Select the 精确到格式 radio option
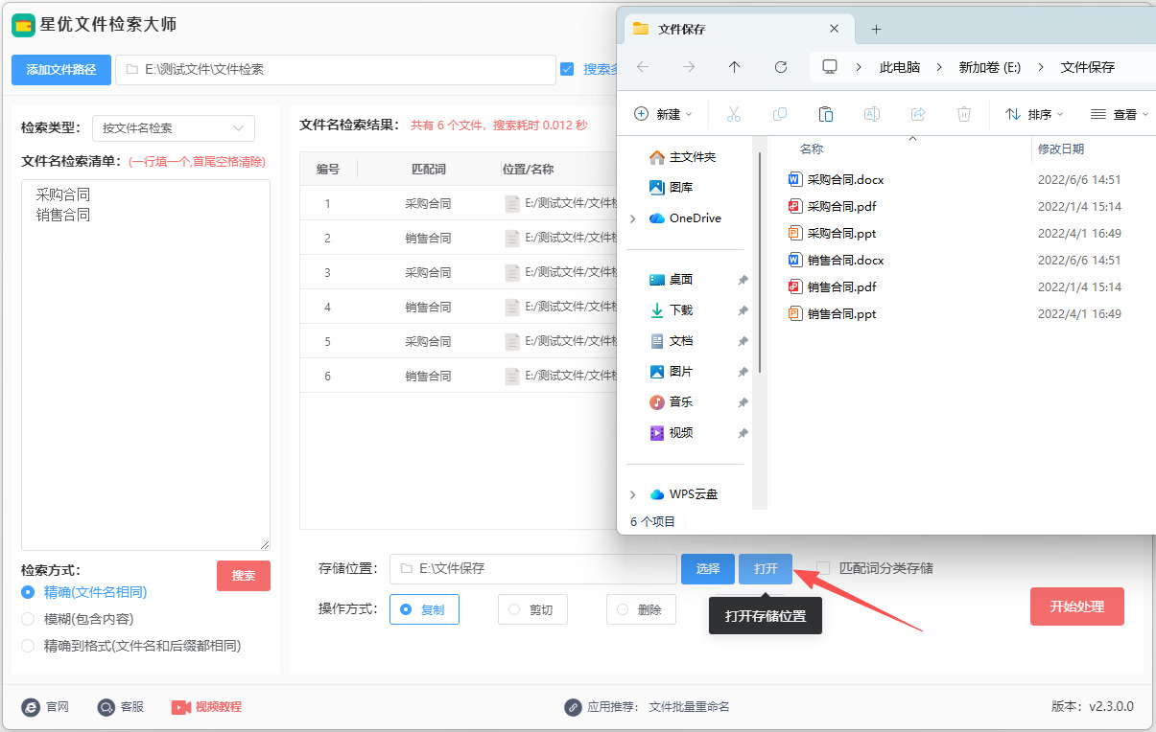Viewport: 1156px width, 732px height. coord(28,646)
